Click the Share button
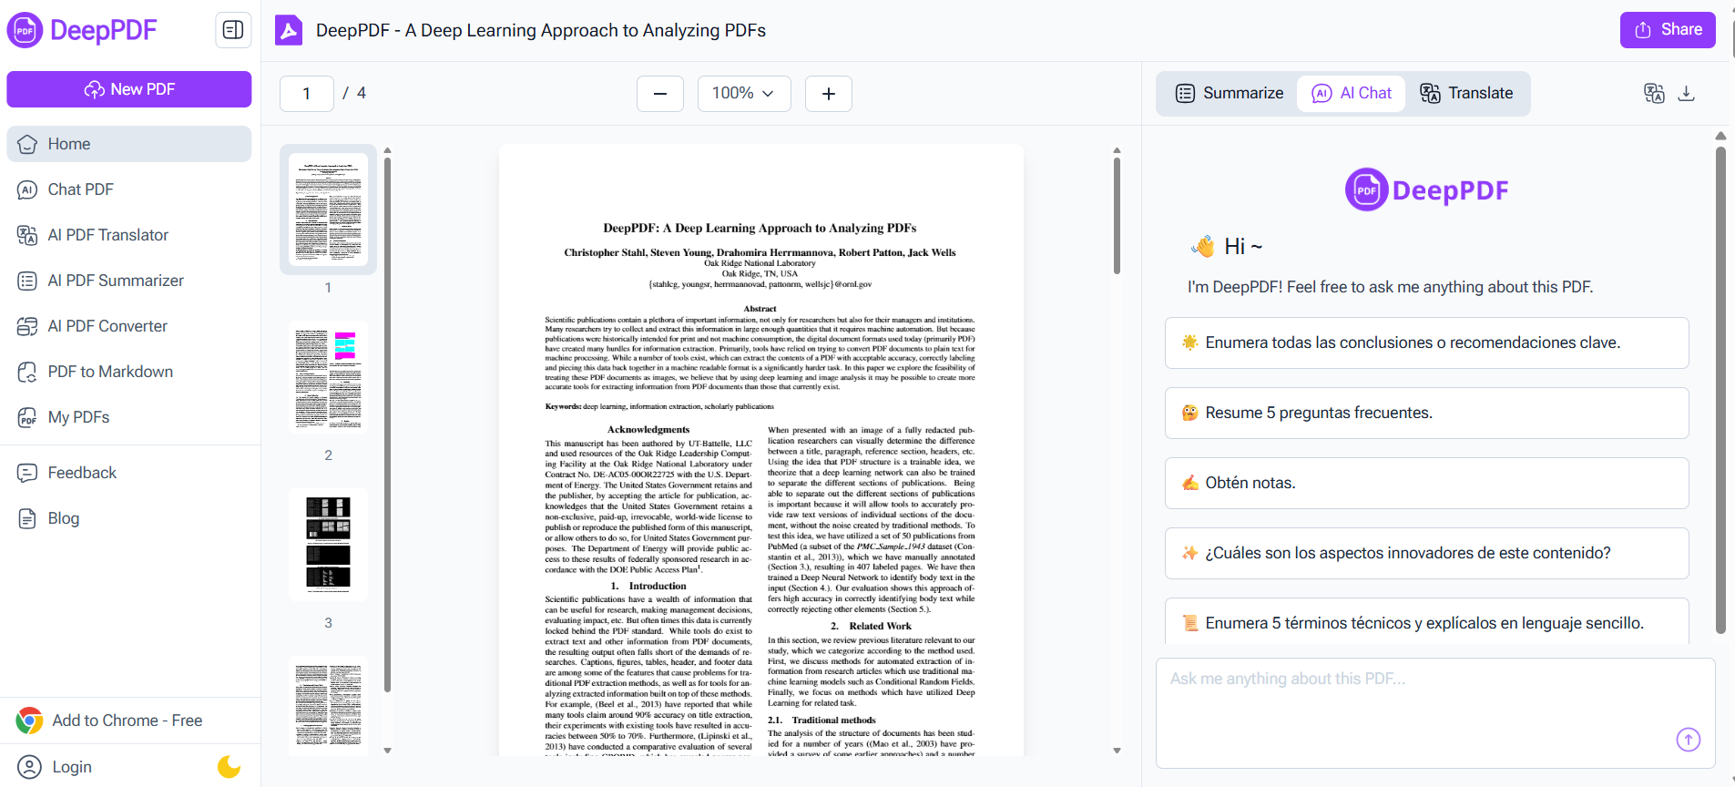The image size is (1735, 787). point(1668,30)
